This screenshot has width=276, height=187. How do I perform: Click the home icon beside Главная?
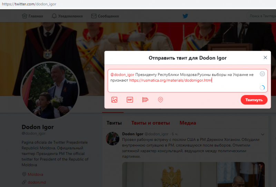coord(24,16)
